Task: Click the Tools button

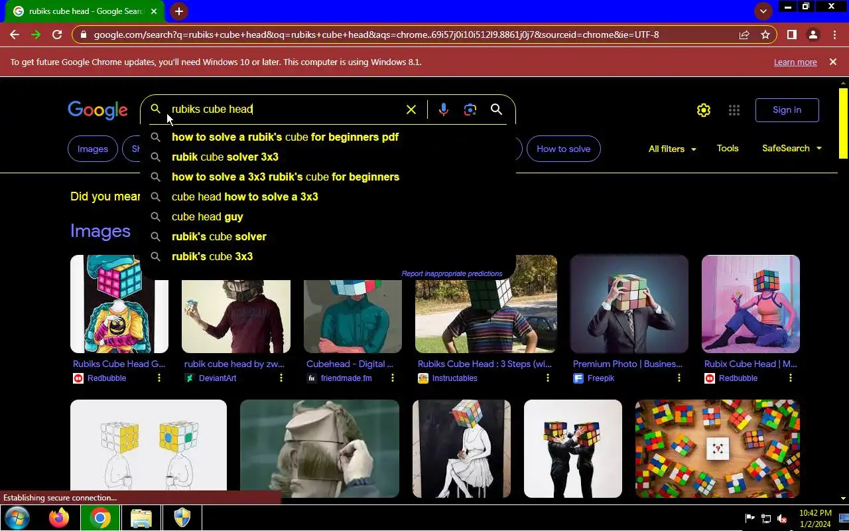Action: point(728,148)
